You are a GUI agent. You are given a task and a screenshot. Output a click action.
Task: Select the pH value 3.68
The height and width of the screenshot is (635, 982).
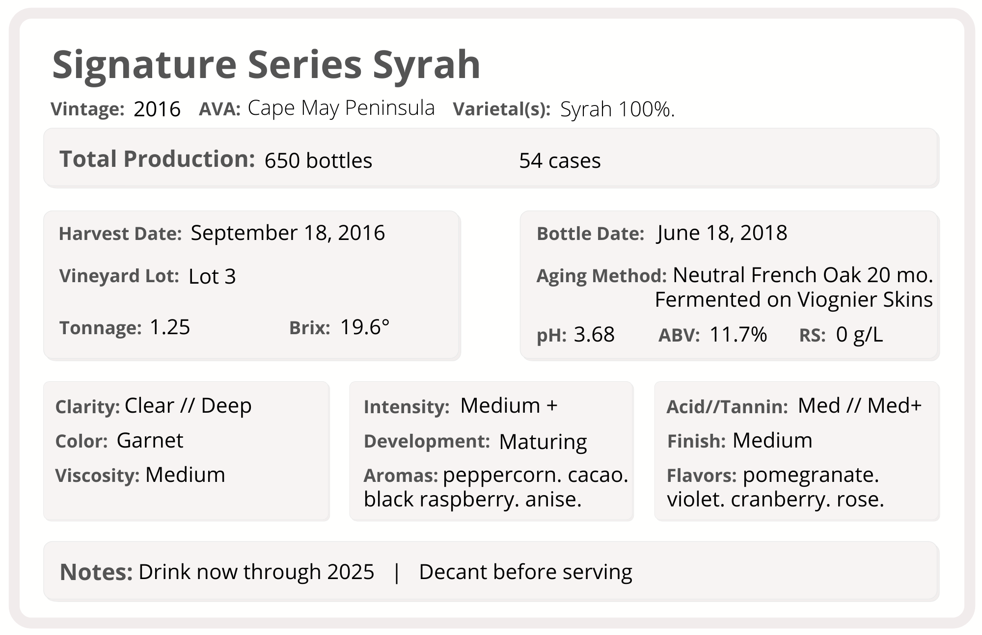coord(594,335)
